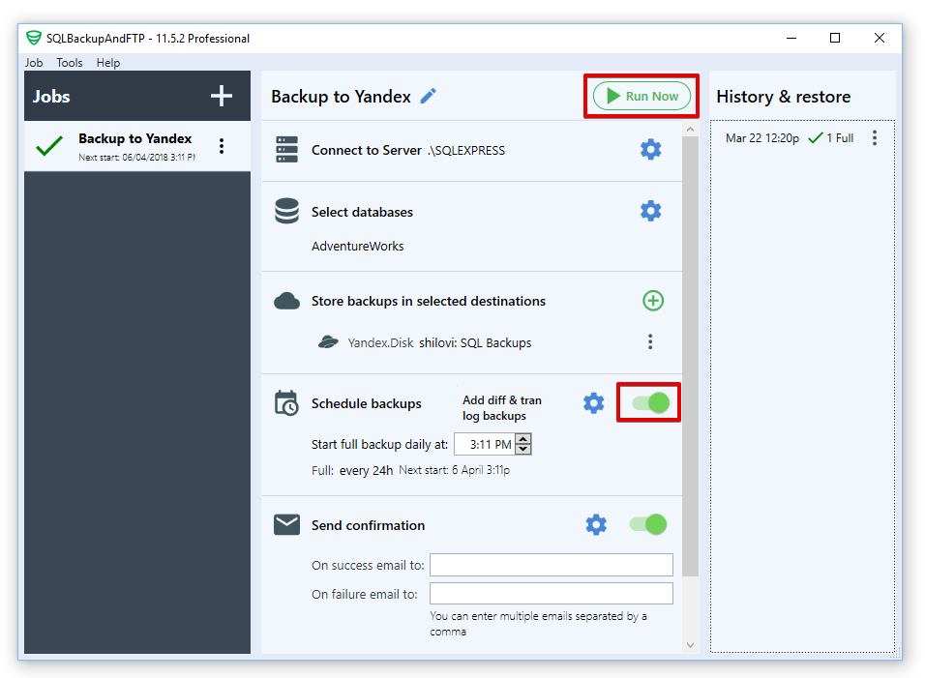
Task: Click the 3:11 PM time field
Action: (x=485, y=445)
